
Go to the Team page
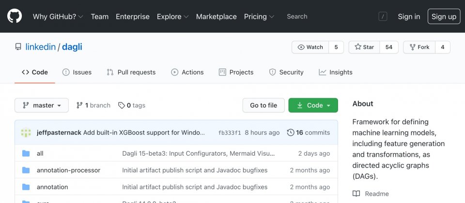click(x=100, y=16)
